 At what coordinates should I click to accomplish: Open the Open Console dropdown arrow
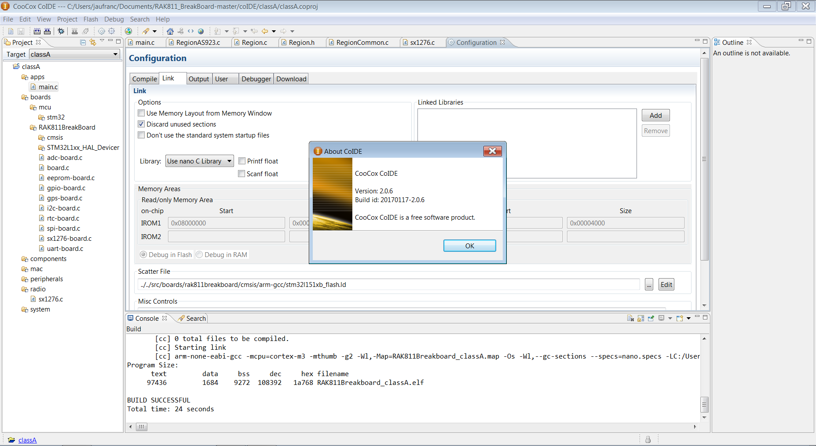pos(689,318)
